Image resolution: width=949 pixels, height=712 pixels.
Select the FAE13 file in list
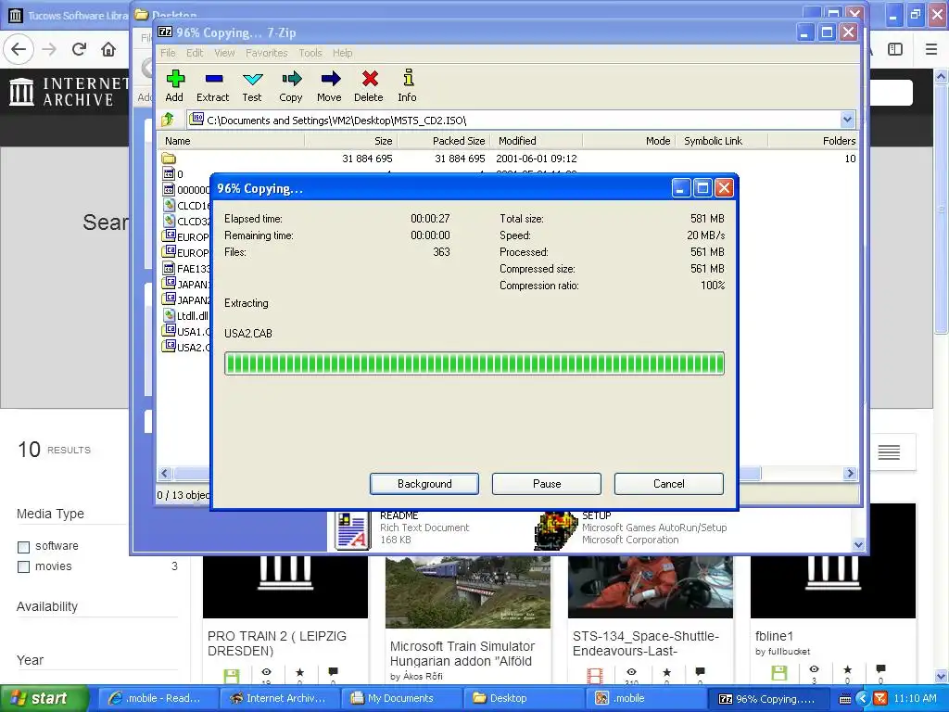(x=186, y=268)
